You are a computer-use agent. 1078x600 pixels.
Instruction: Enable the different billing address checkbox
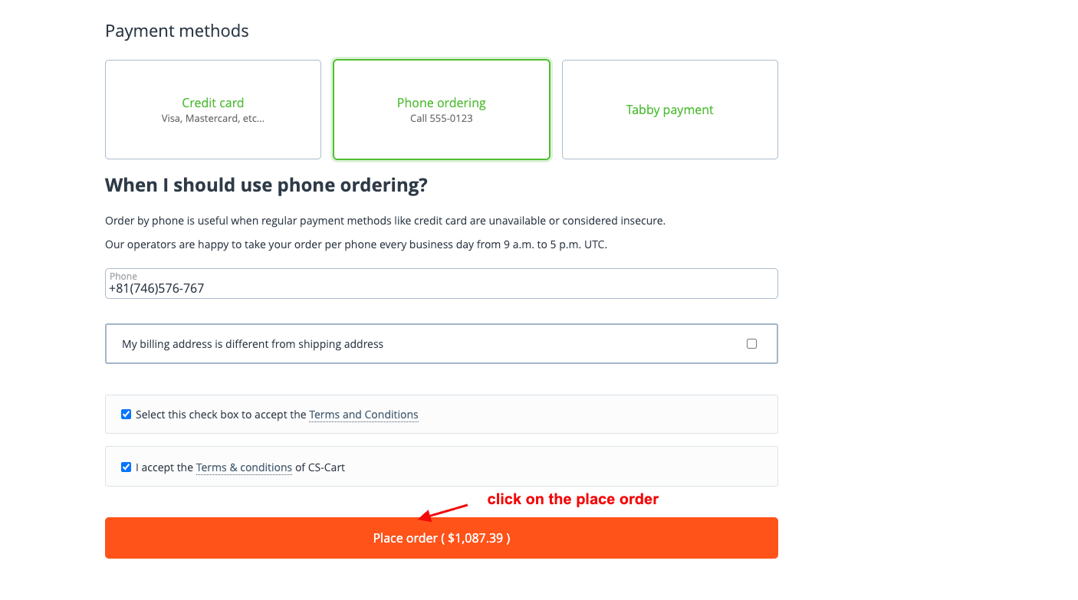tap(751, 344)
